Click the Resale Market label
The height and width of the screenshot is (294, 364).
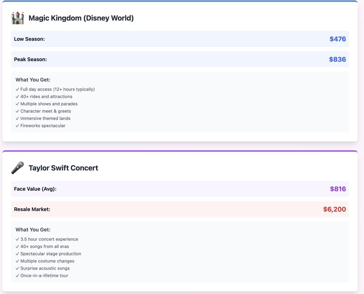[32, 209]
